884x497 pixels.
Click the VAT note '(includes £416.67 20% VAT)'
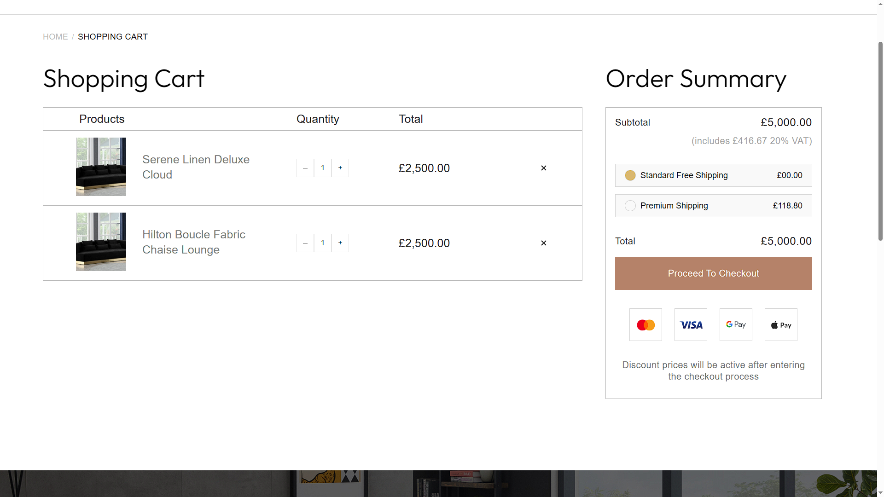click(751, 141)
